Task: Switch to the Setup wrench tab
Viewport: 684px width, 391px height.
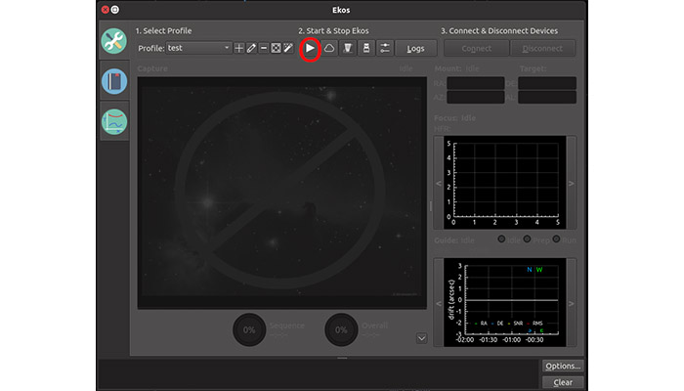Action: pyautogui.click(x=114, y=41)
